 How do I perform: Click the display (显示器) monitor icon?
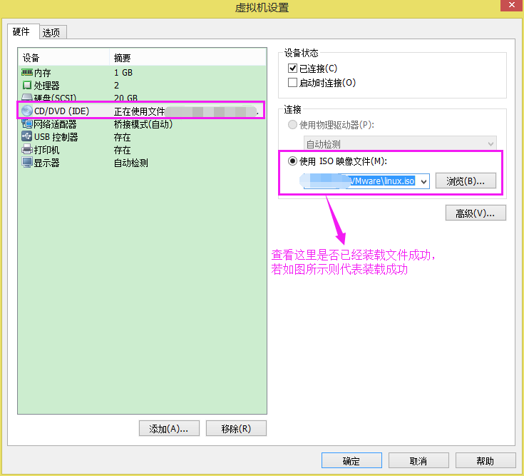point(27,162)
